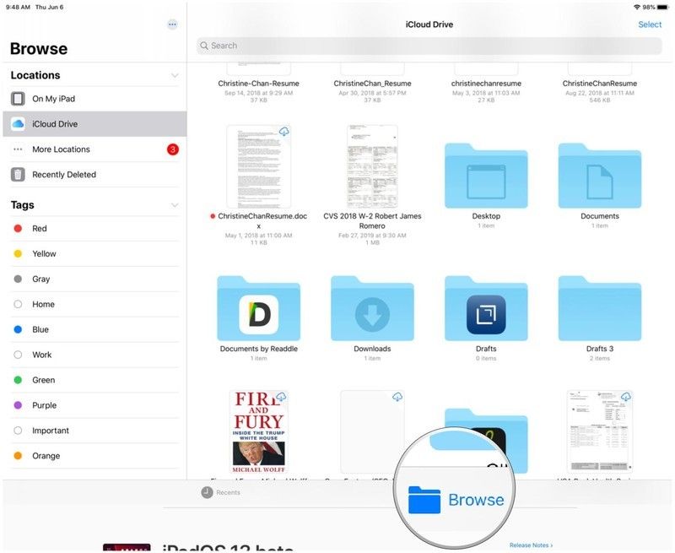The width and height of the screenshot is (675, 553).
Task: Expand More Locations in sidebar
Action: (x=61, y=149)
